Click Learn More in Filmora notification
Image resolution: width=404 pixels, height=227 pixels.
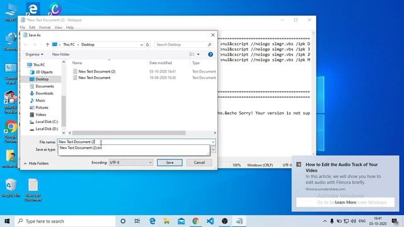click(x=345, y=202)
